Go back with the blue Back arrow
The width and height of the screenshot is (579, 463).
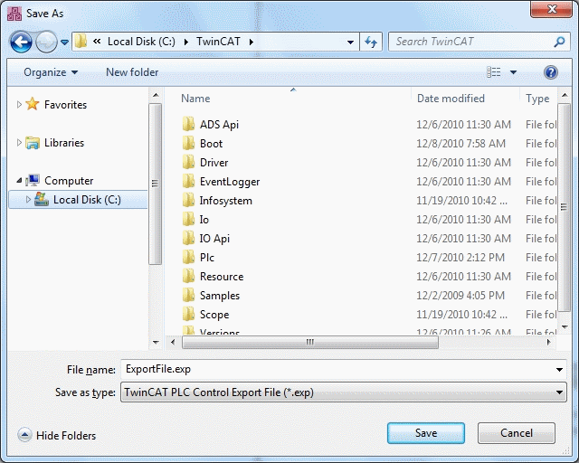tap(21, 42)
